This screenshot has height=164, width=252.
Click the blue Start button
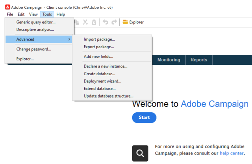[144, 117]
